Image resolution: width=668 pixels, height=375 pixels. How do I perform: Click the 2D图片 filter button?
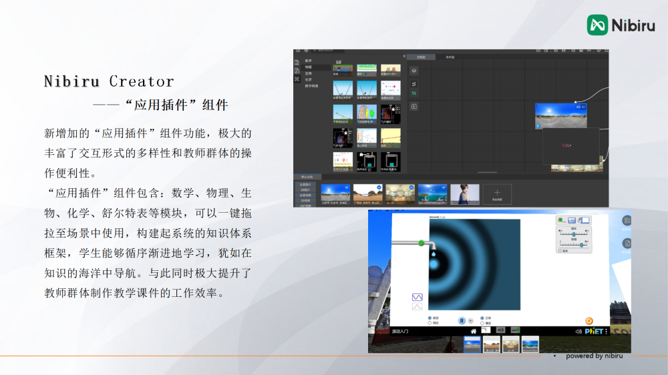tap(305, 190)
